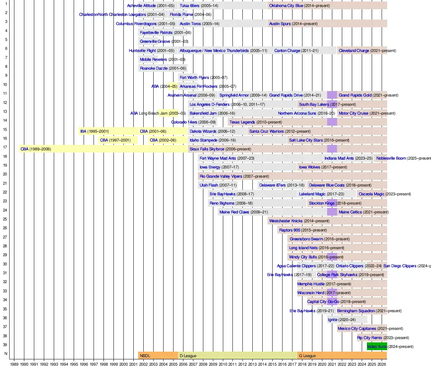Select the Florida Flame link
This screenshot has height=366, width=431.
tap(181, 15)
